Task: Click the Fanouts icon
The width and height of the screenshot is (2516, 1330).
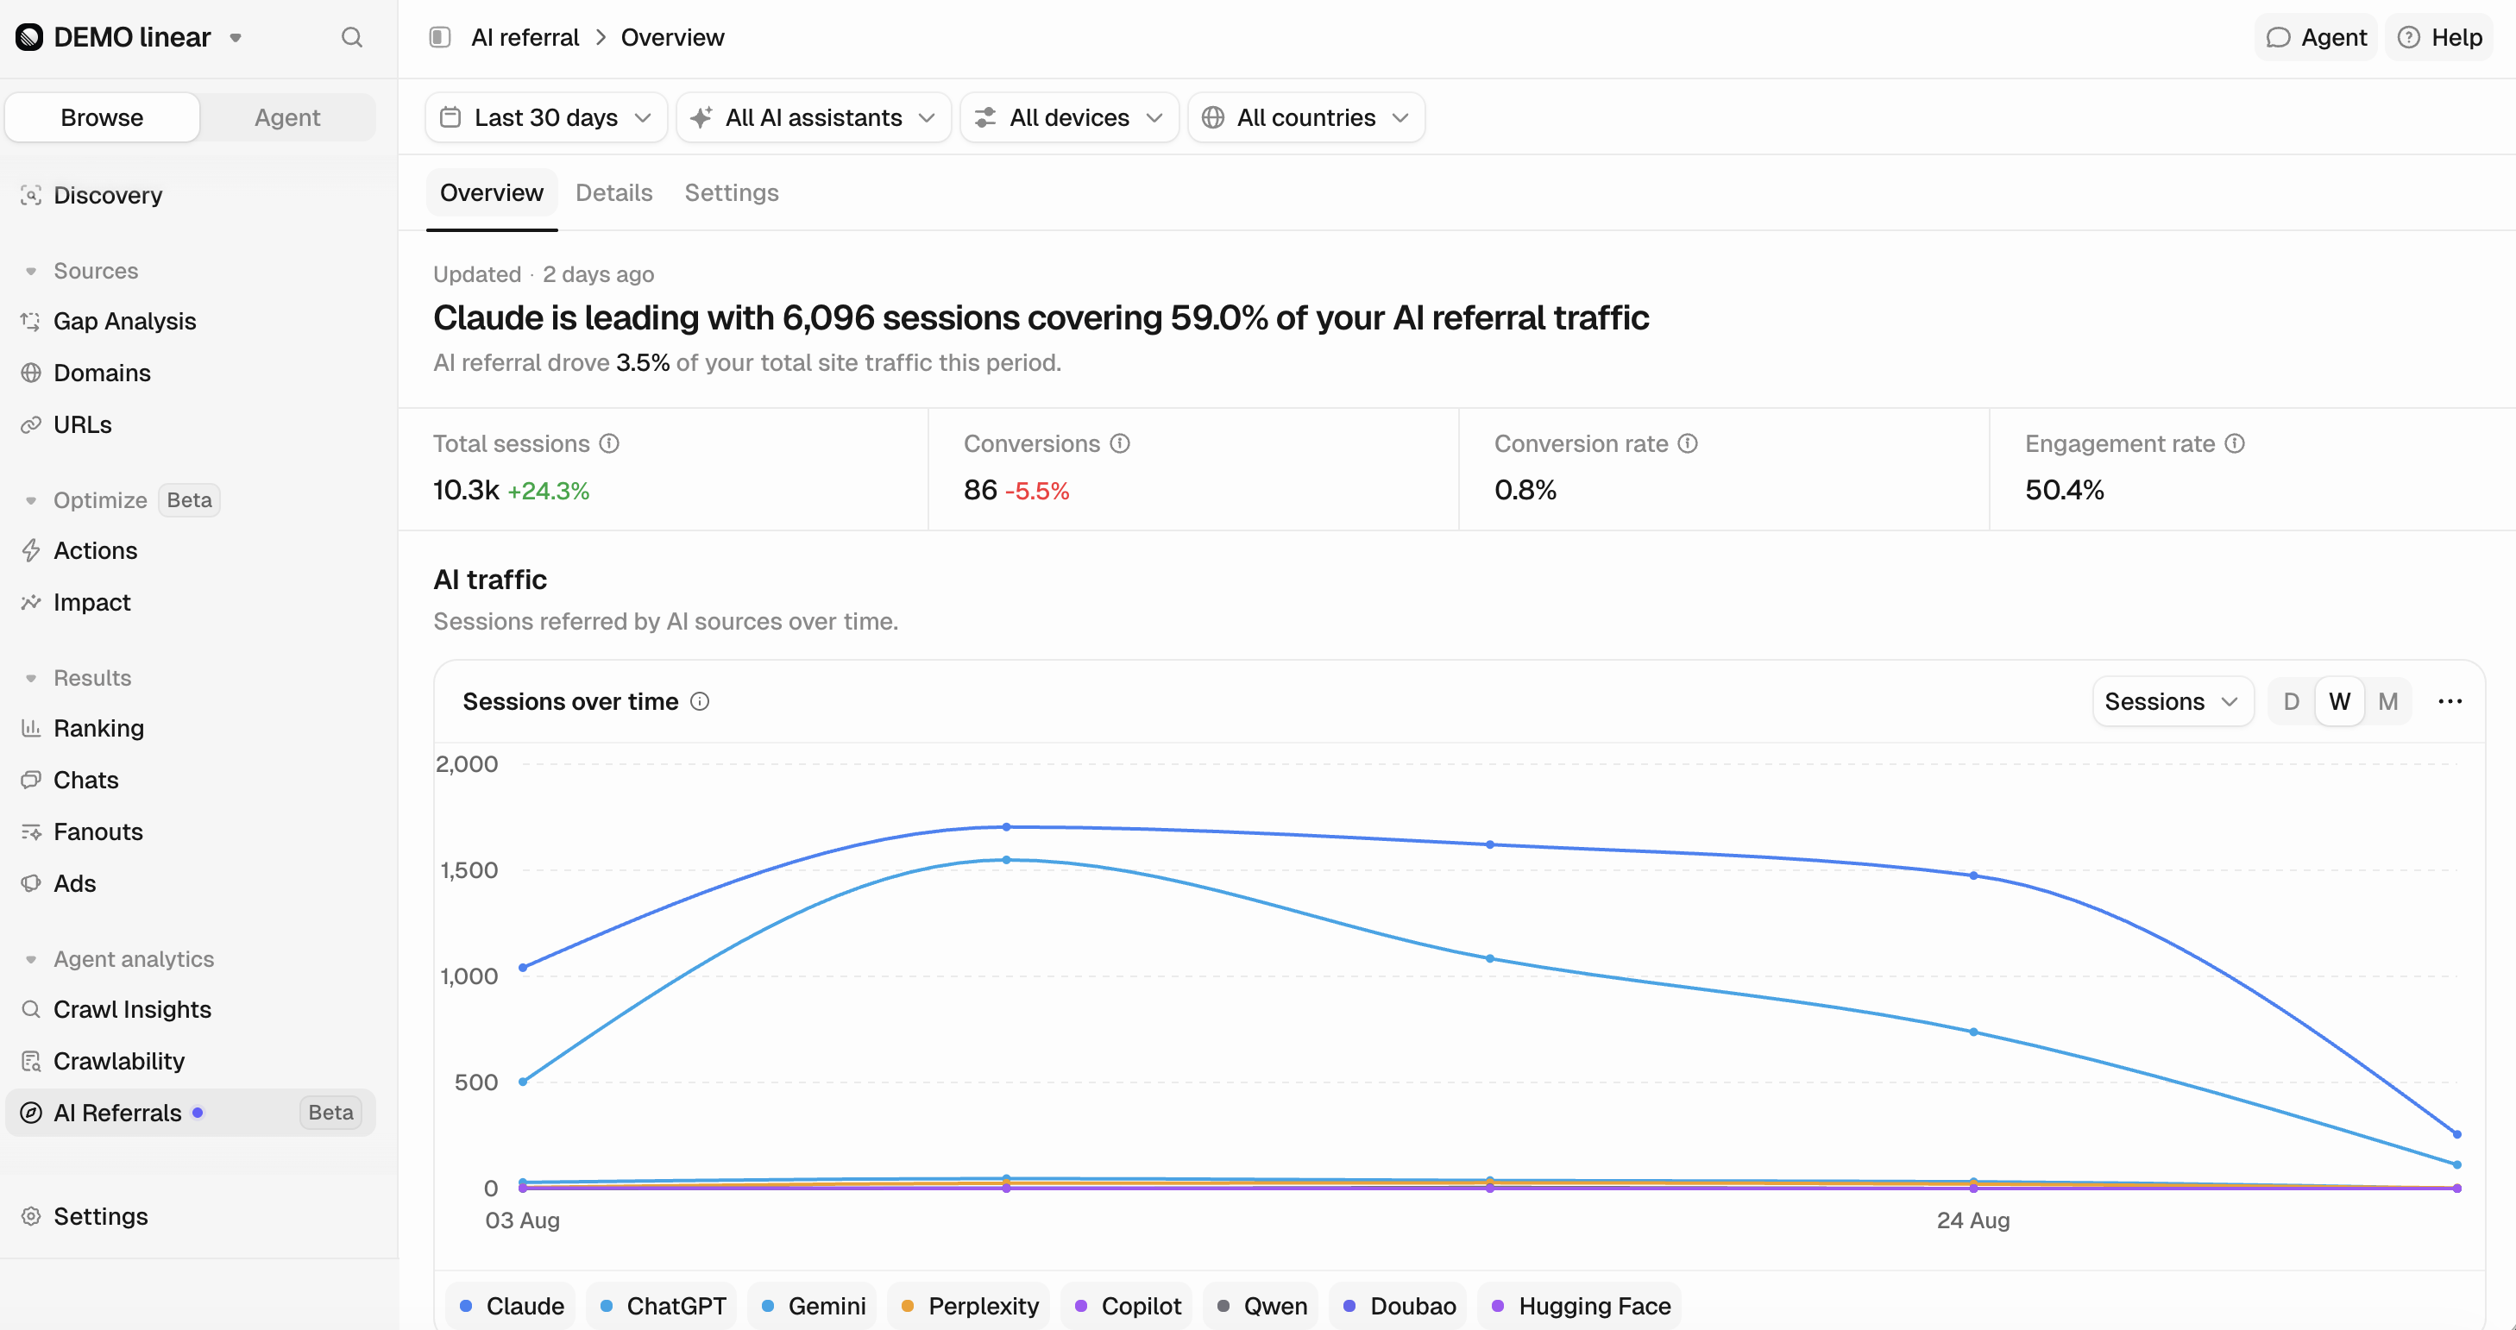Action: pyautogui.click(x=31, y=832)
